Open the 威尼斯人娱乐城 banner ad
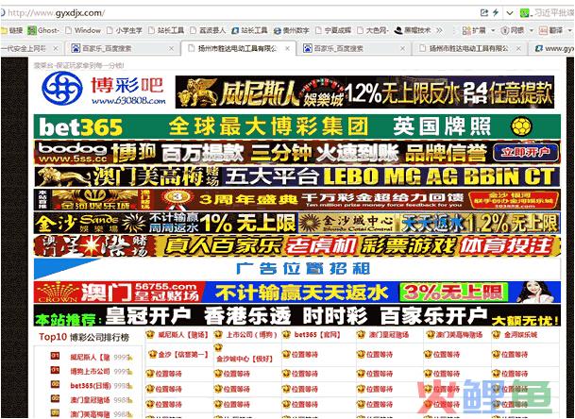Image resolution: width=575 pixels, height=419 pixels. point(364,92)
